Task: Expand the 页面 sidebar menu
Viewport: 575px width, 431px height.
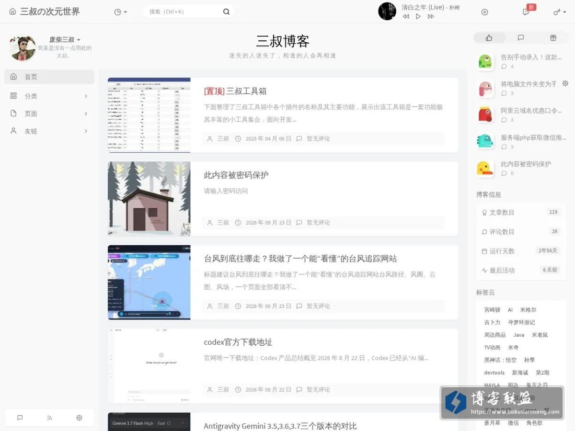Action: click(49, 113)
